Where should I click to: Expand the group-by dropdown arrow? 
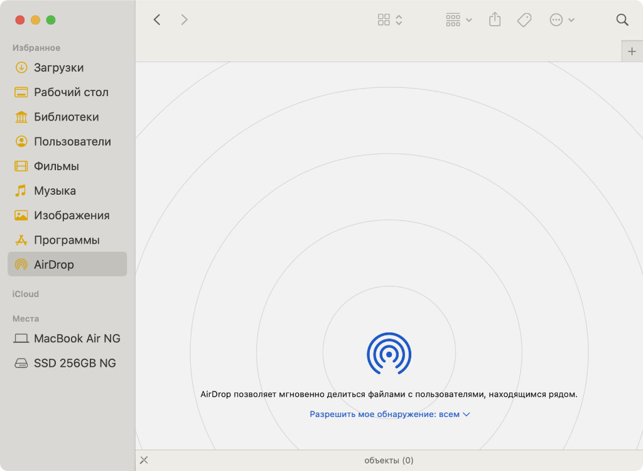point(469,20)
